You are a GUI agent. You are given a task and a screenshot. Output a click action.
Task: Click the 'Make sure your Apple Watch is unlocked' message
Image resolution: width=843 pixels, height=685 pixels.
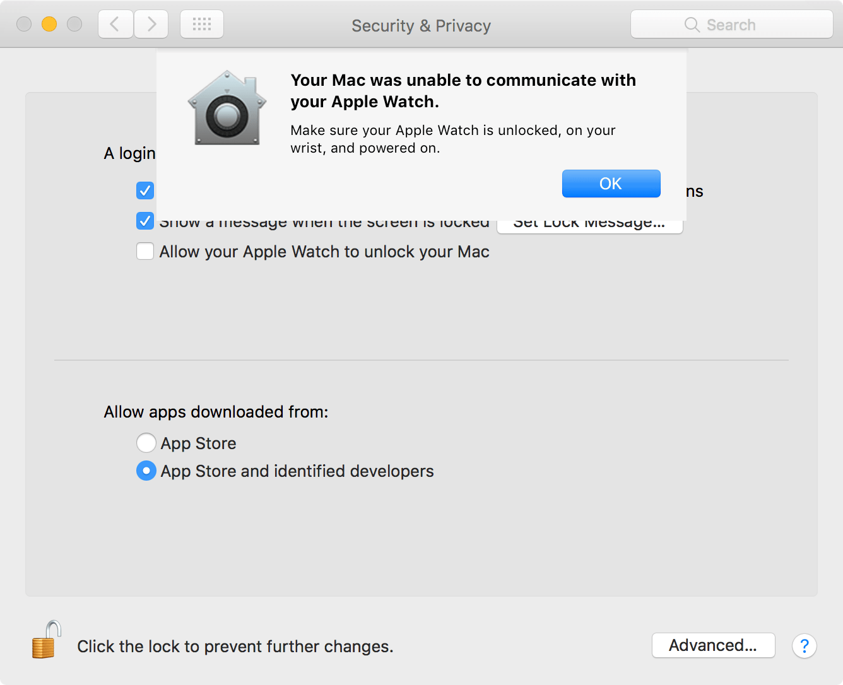coord(453,139)
